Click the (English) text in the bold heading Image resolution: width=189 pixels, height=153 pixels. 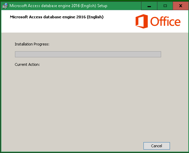click(95, 17)
